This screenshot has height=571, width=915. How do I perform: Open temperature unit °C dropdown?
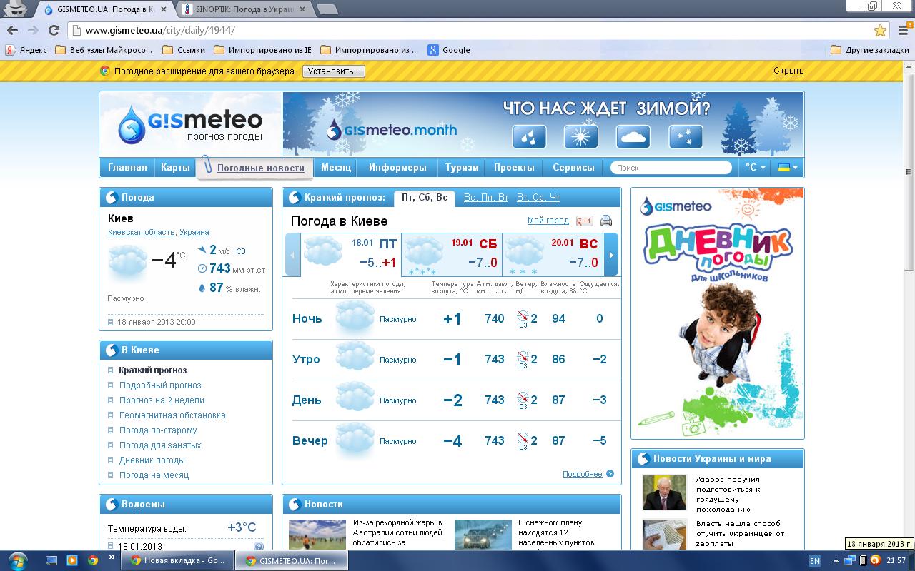pyautogui.click(x=756, y=168)
